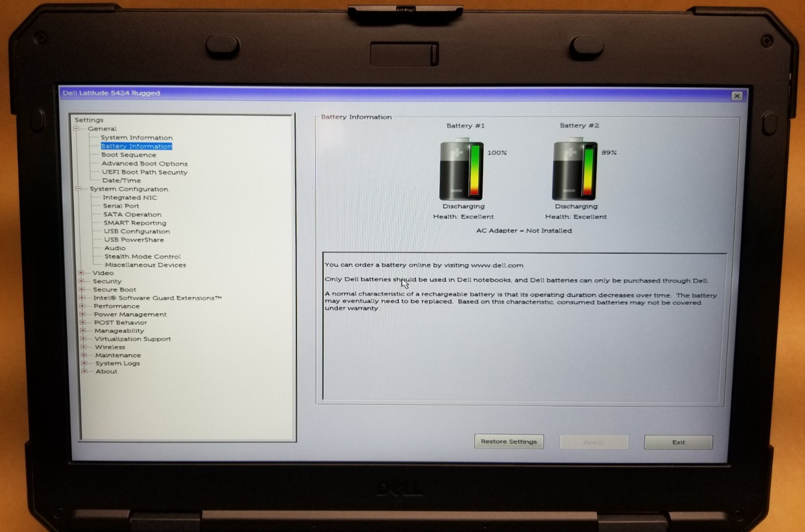
Task: Close the Dell Latitude 5424 Rugged window
Action: click(737, 96)
